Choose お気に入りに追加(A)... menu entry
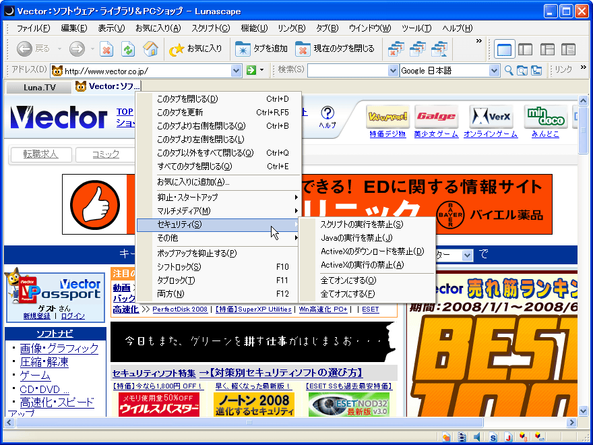Viewport: 593px width, 445px height. [x=218, y=182]
